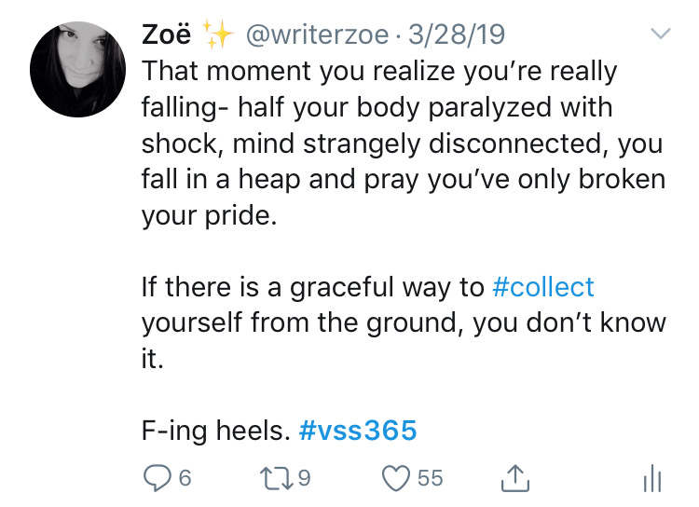The height and width of the screenshot is (507, 699).
Task: Open the @writerzoe handle
Action: (318, 34)
